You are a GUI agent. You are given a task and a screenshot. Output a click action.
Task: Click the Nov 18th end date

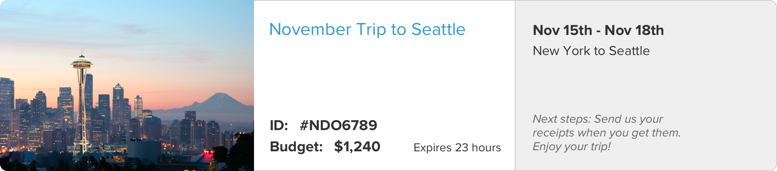[x=634, y=30]
